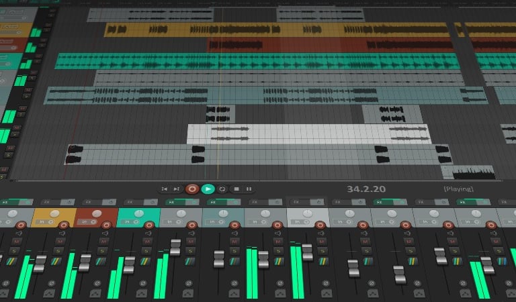Viewport: 516px width, 302px height.
Task: Open routing for the red mixer strip
Action: click(101, 262)
